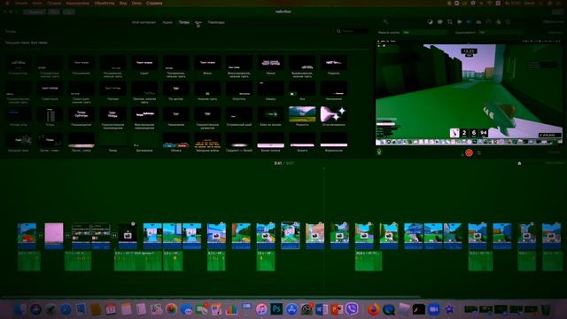The width and height of the screenshot is (567, 319).
Task: Select the crop tool above the viewer
Action: [449, 22]
